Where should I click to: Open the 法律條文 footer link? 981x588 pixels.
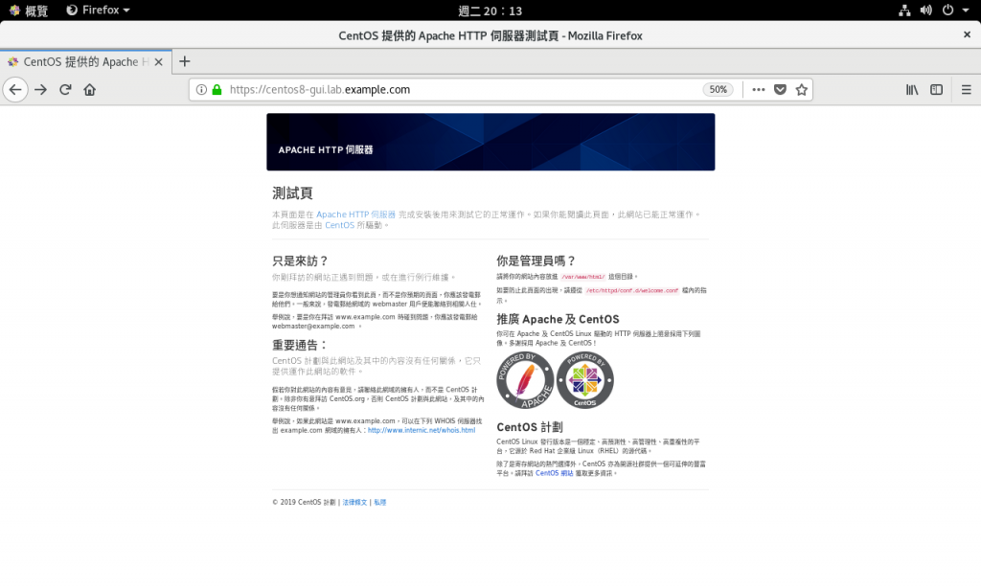pos(354,503)
